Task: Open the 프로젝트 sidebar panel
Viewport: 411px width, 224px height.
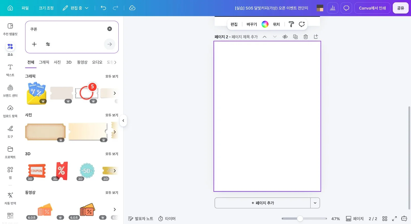Action: tap(10, 152)
